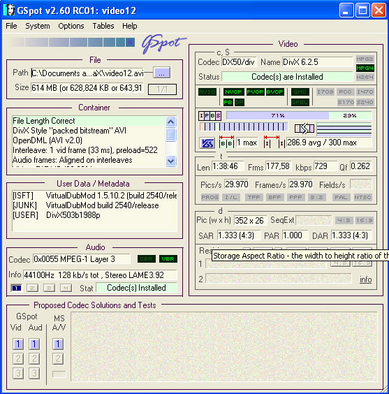Open the info link
The width and height of the screenshot is (389, 394).
[366, 279]
